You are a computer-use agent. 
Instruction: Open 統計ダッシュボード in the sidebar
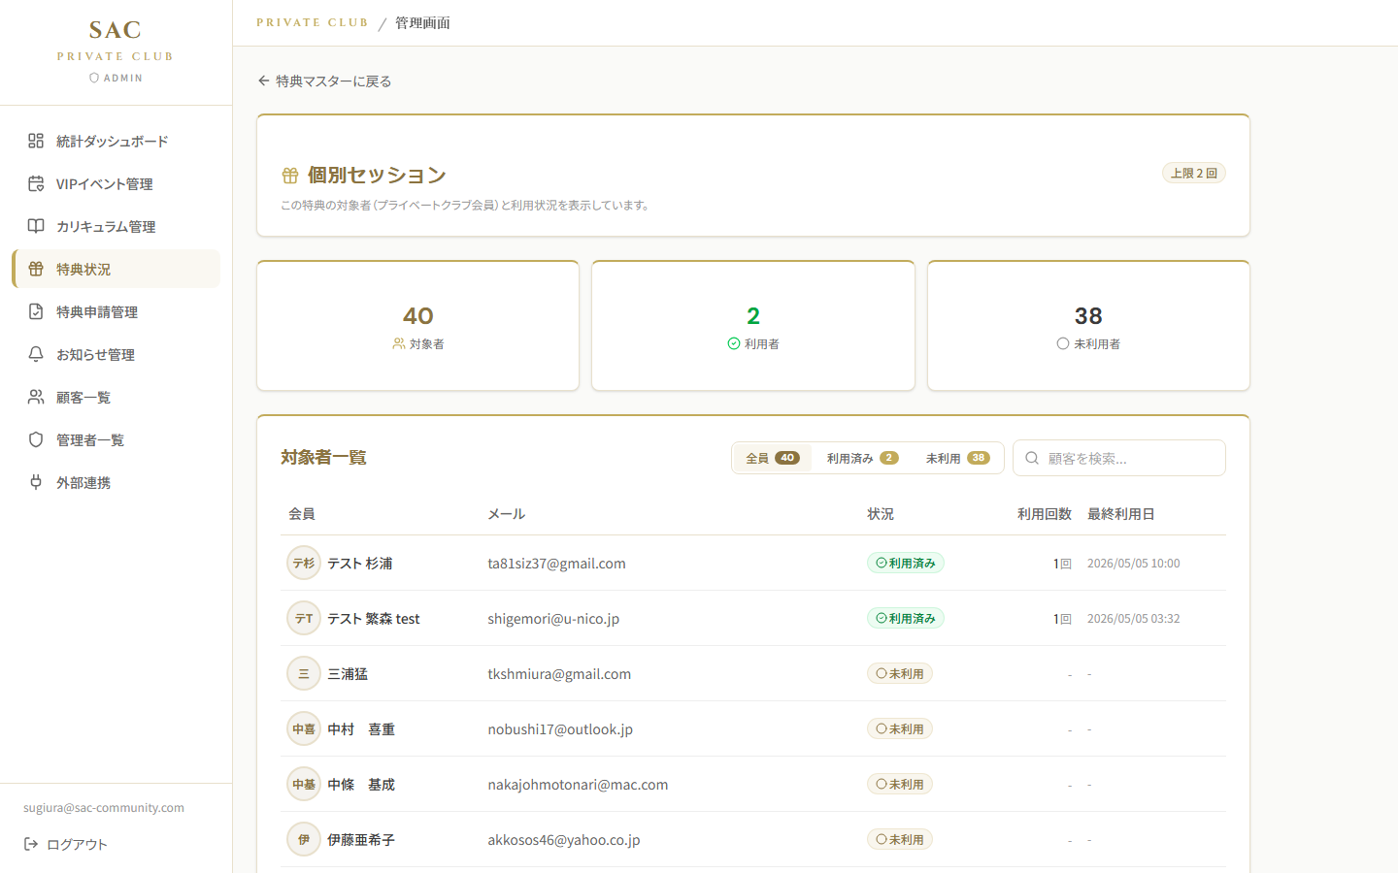pos(116,141)
